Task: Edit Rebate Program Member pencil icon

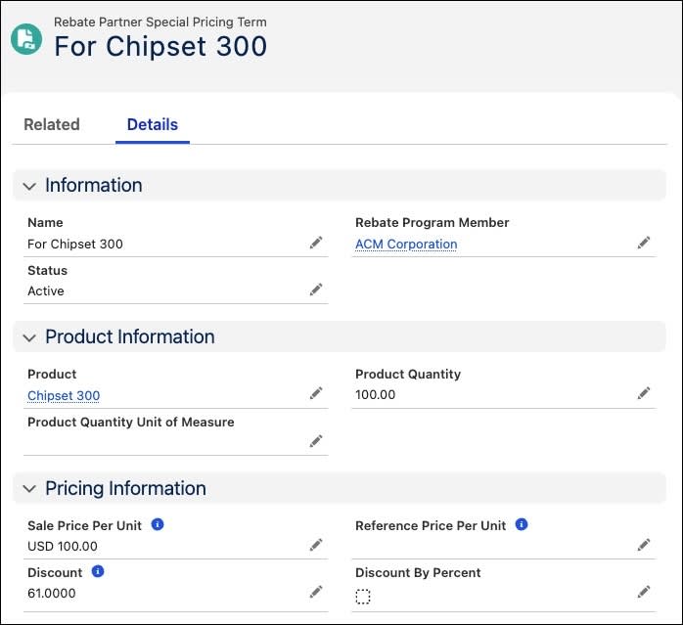Action: click(x=644, y=243)
